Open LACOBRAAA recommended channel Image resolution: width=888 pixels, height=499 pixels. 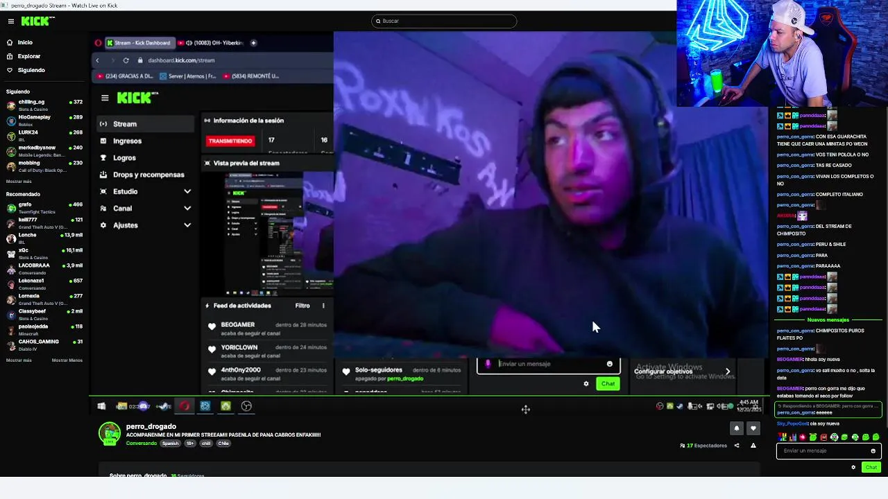coord(44,268)
